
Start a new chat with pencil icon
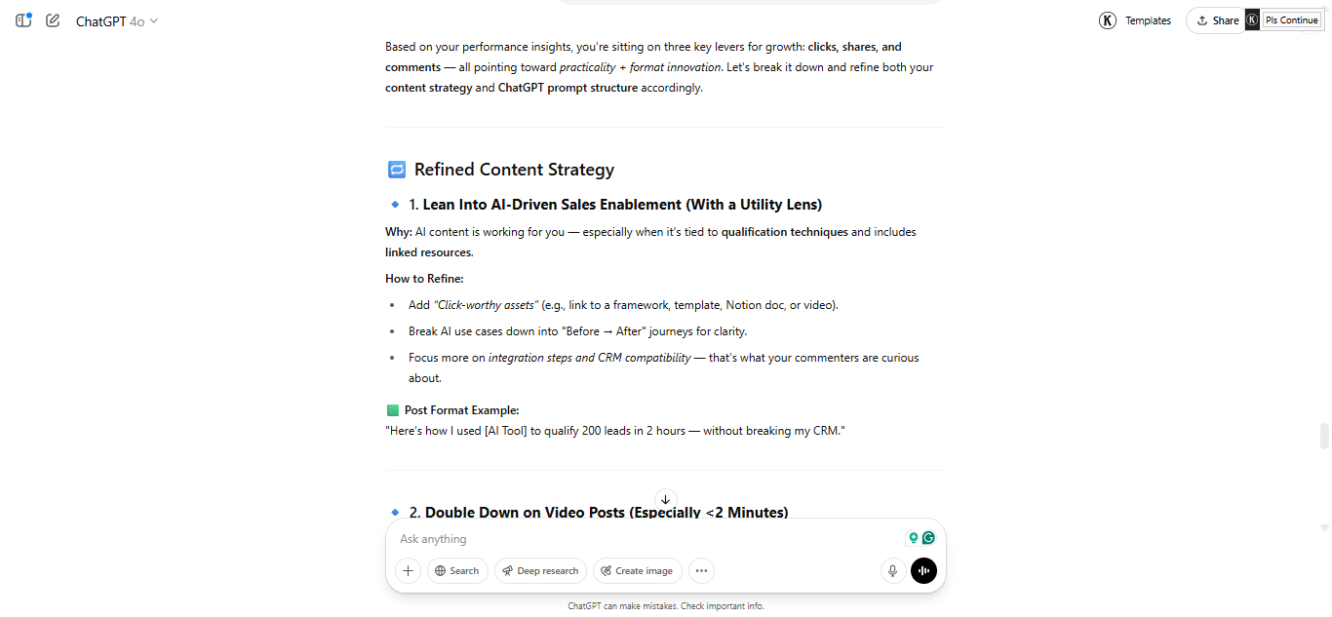point(53,20)
